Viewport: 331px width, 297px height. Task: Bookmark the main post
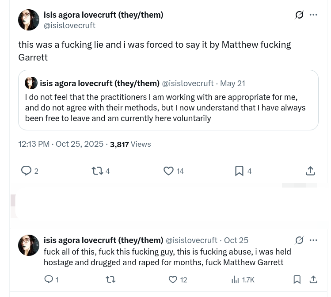[239, 171]
